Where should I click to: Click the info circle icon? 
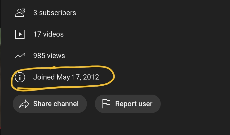click(20, 77)
